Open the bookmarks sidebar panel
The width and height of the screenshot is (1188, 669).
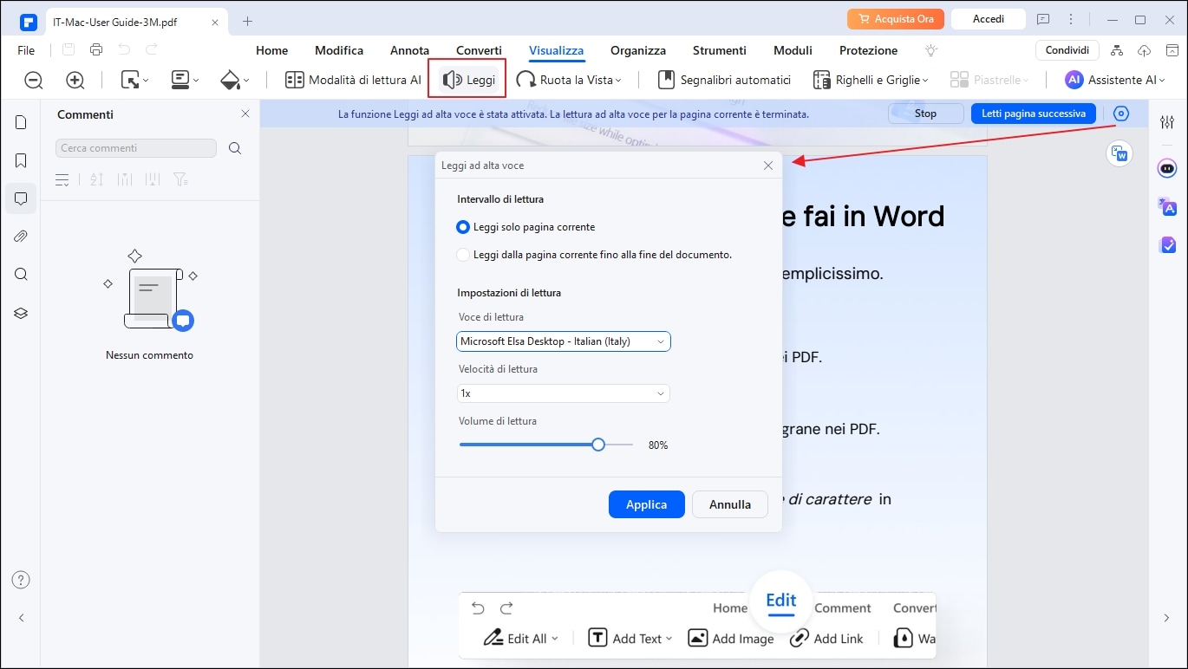tap(21, 160)
